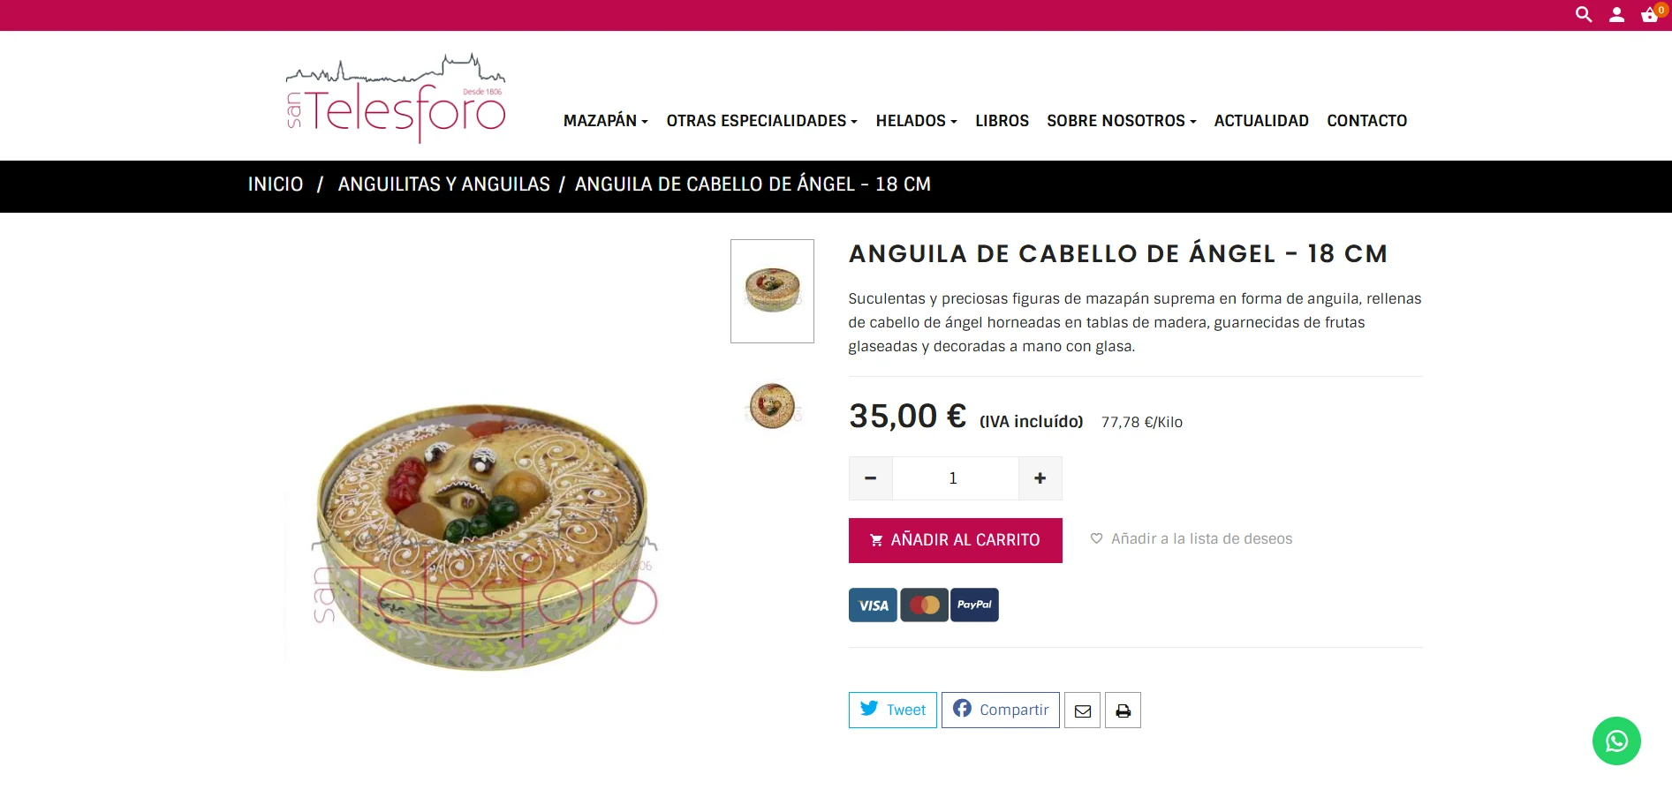Increase quantity with plus button
Viewport: 1672px width, 797px height.
click(1040, 478)
